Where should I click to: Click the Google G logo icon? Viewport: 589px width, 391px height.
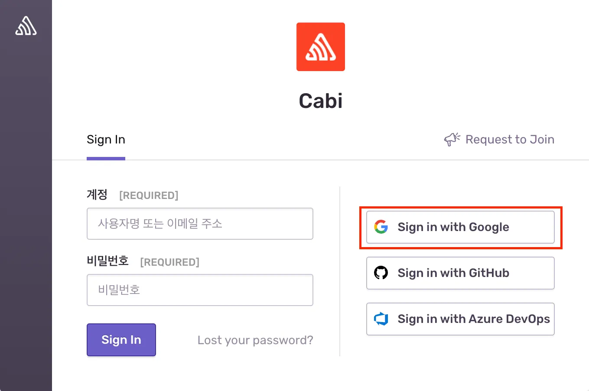click(x=381, y=227)
